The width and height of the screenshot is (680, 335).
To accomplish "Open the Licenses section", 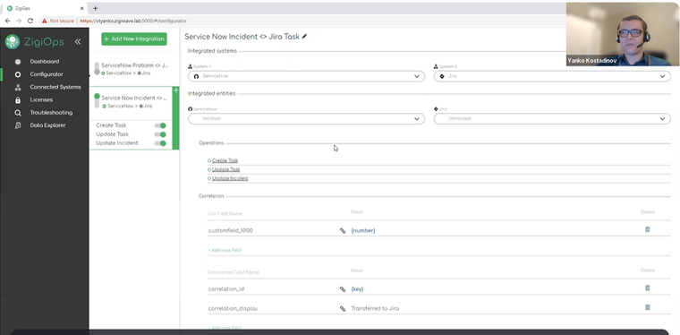I will (x=41, y=99).
